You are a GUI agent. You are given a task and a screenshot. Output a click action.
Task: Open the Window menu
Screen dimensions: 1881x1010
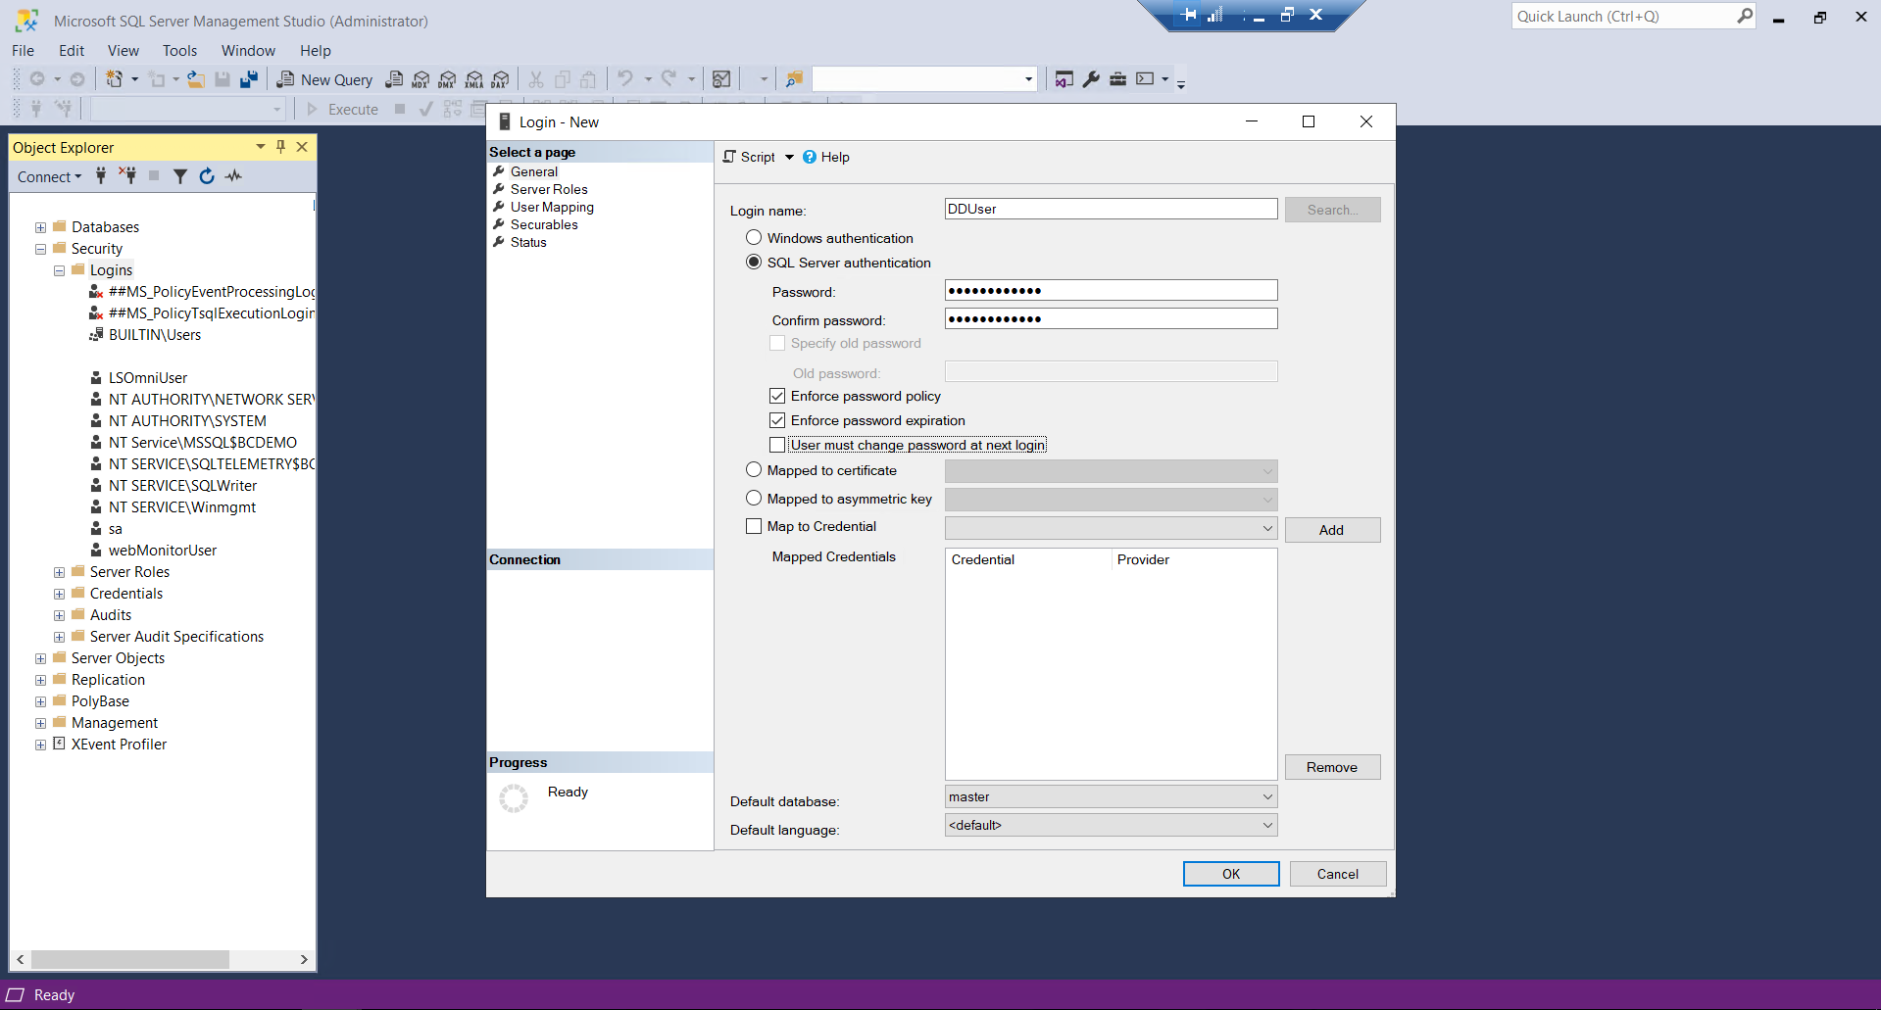tap(248, 50)
